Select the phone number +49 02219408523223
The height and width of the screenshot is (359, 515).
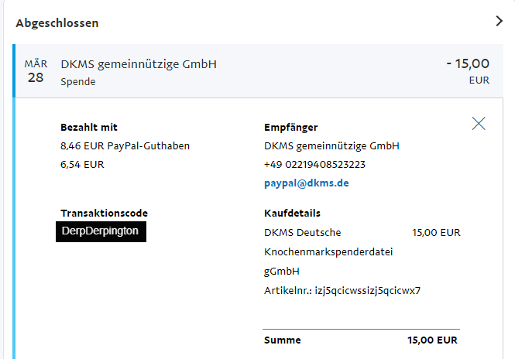pyautogui.click(x=314, y=164)
